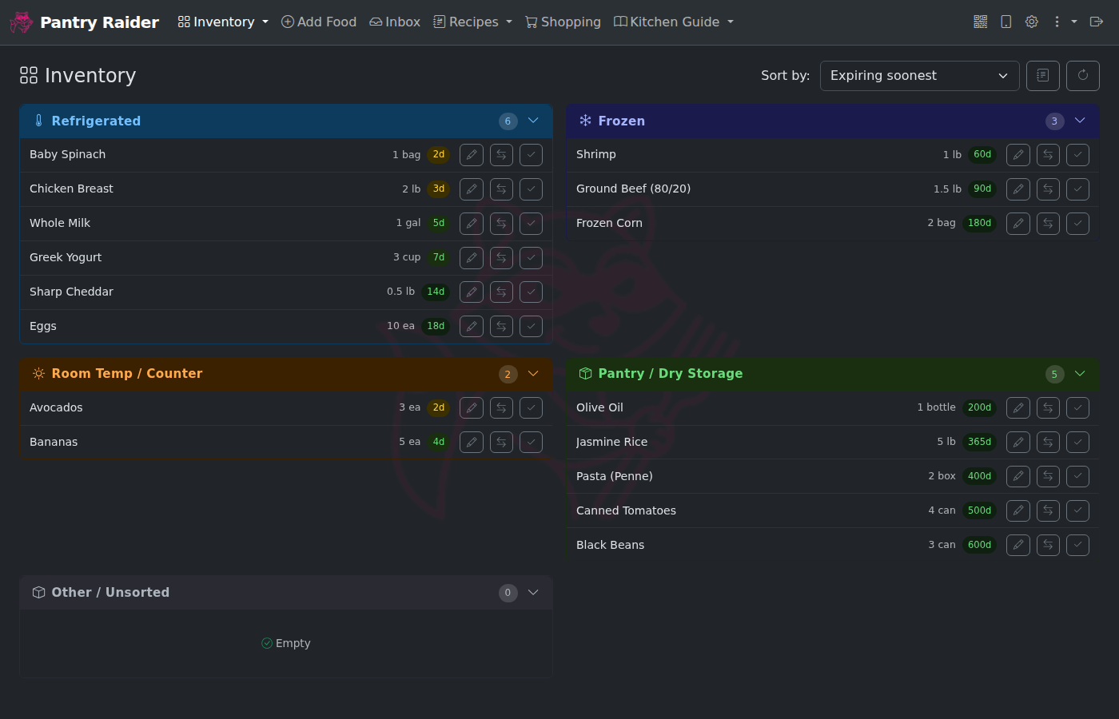
Task: Click the log out icon
Action: click(1097, 22)
